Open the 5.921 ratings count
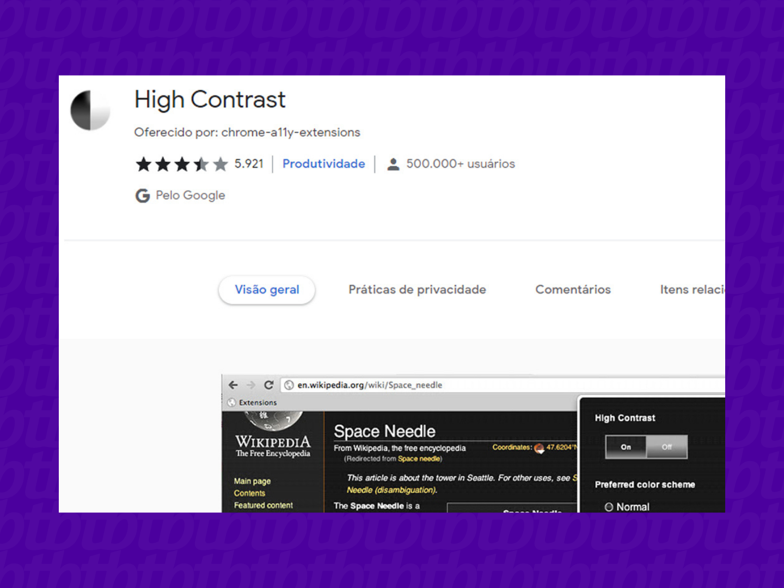The height and width of the screenshot is (588, 784). pyautogui.click(x=249, y=164)
